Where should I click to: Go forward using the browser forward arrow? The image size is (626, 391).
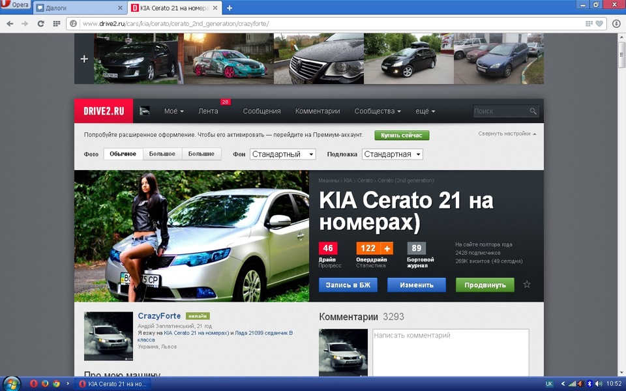tap(25, 23)
